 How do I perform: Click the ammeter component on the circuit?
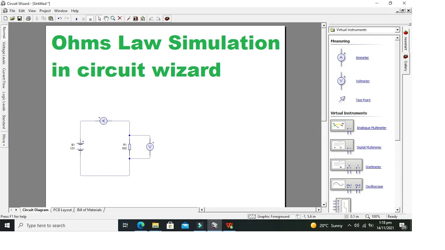(x=104, y=121)
